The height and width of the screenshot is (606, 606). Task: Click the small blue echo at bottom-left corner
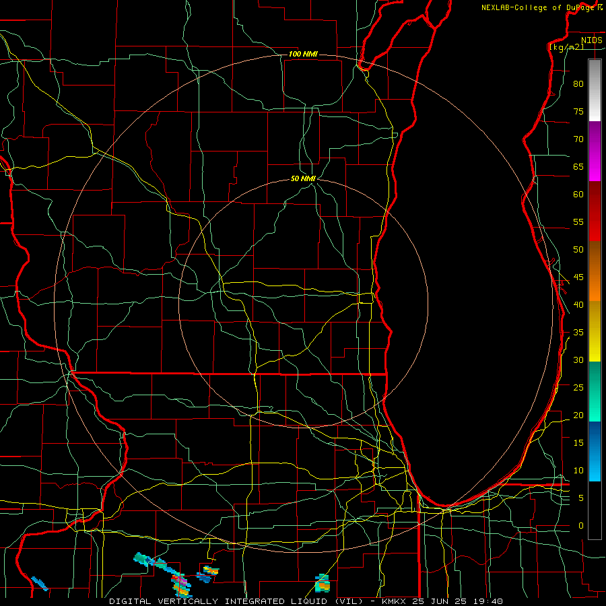[x=40, y=584]
